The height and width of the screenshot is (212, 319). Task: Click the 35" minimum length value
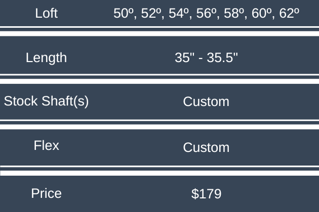181,58
